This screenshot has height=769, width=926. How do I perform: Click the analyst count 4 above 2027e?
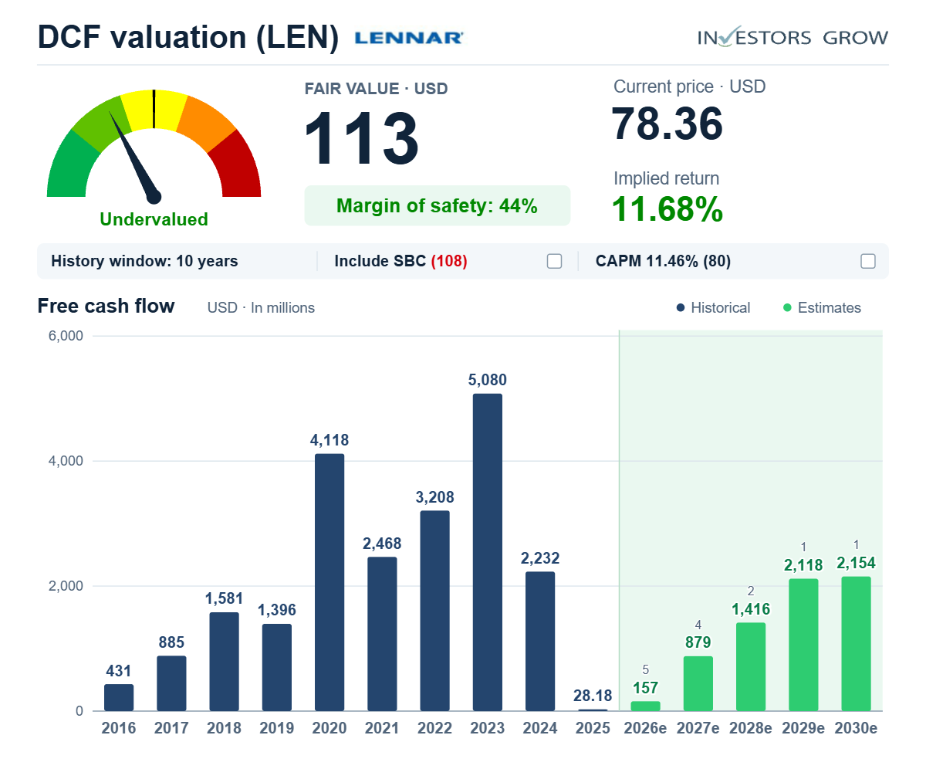(x=698, y=625)
